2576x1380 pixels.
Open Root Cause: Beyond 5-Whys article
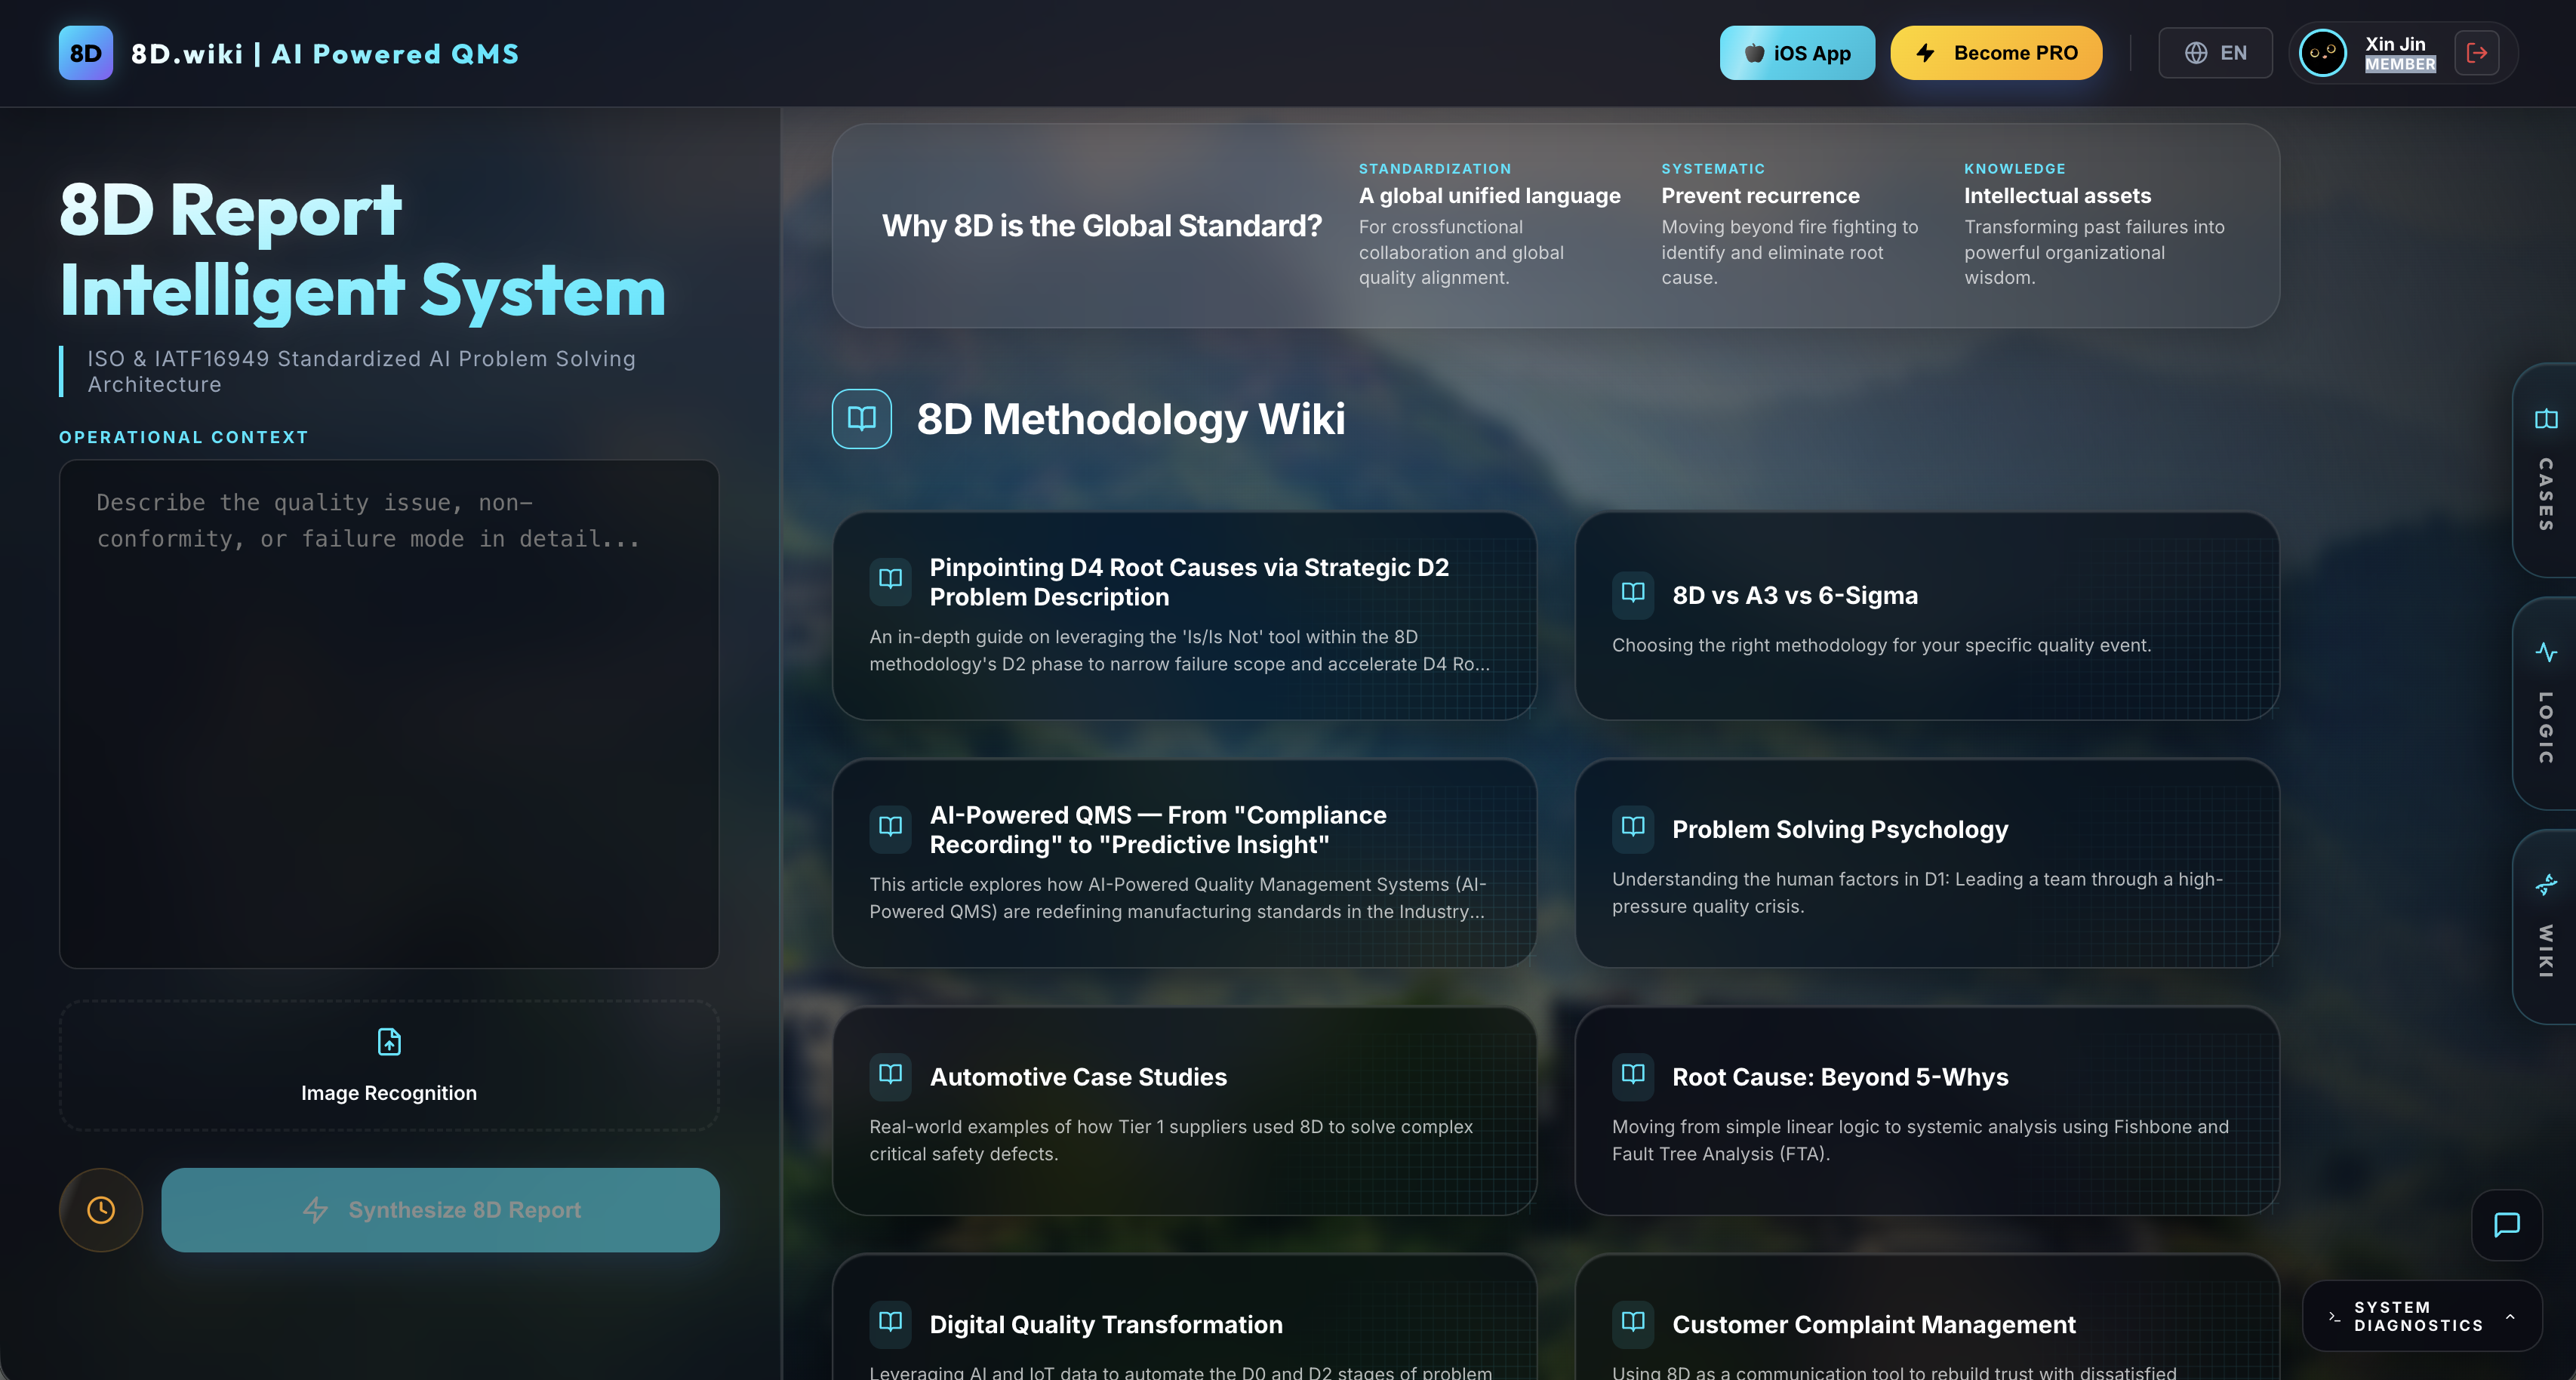[x=1927, y=1111]
